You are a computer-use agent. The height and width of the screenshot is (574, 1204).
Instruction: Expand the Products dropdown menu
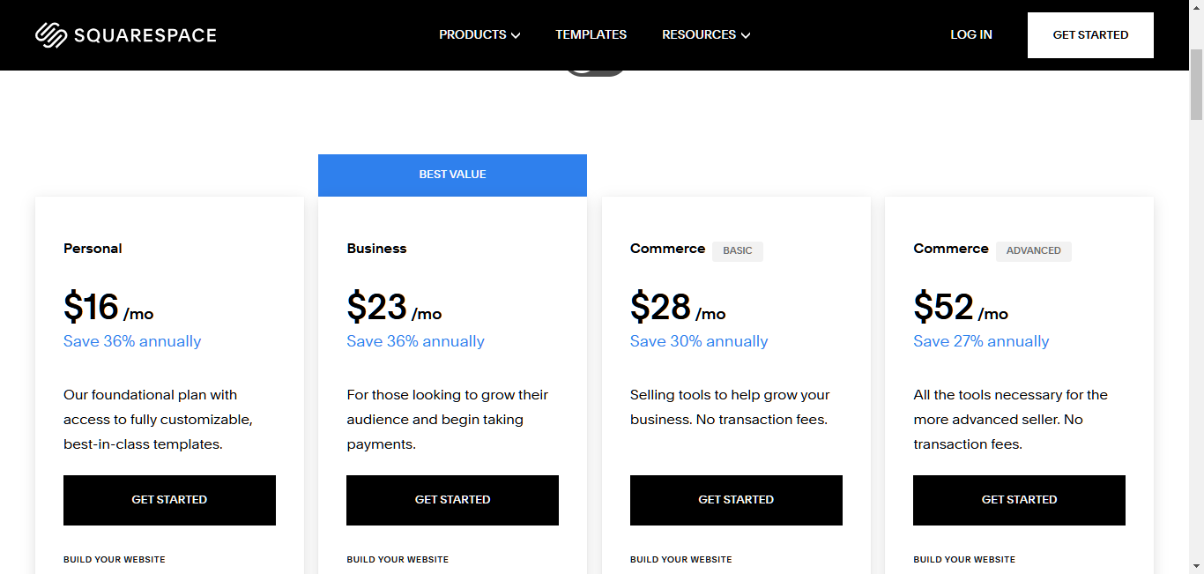click(x=479, y=35)
